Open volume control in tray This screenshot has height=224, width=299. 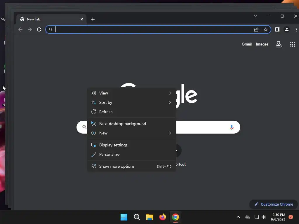(264, 217)
